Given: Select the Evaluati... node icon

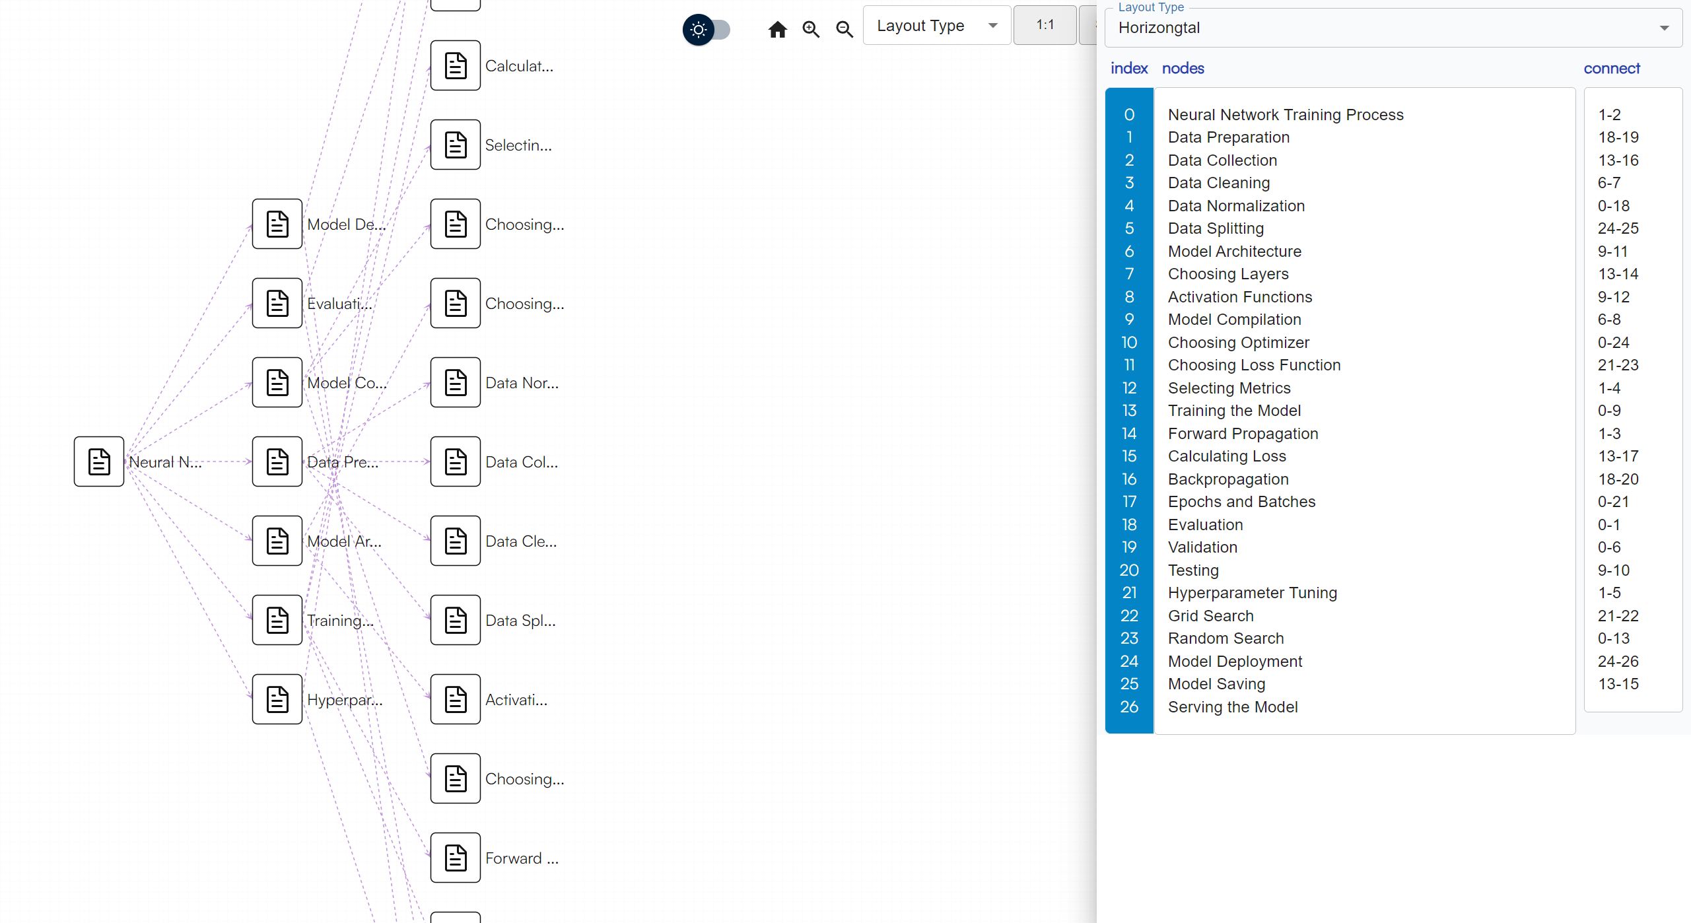Looking at the screenshot, I should 277,303.
